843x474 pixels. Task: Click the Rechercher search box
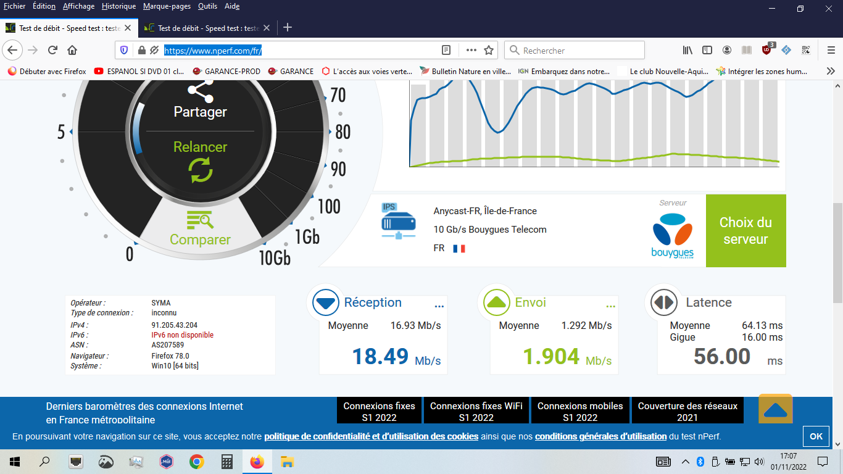coord(575,50)
